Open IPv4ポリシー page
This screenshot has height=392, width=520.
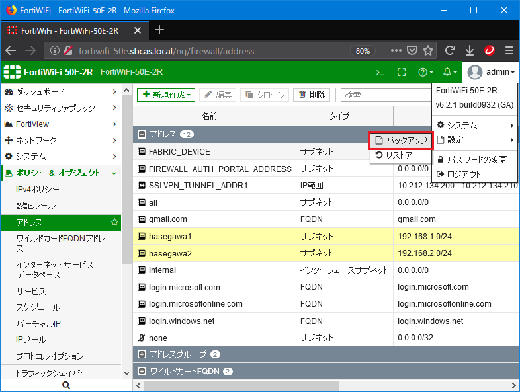(x=61, y=189)
